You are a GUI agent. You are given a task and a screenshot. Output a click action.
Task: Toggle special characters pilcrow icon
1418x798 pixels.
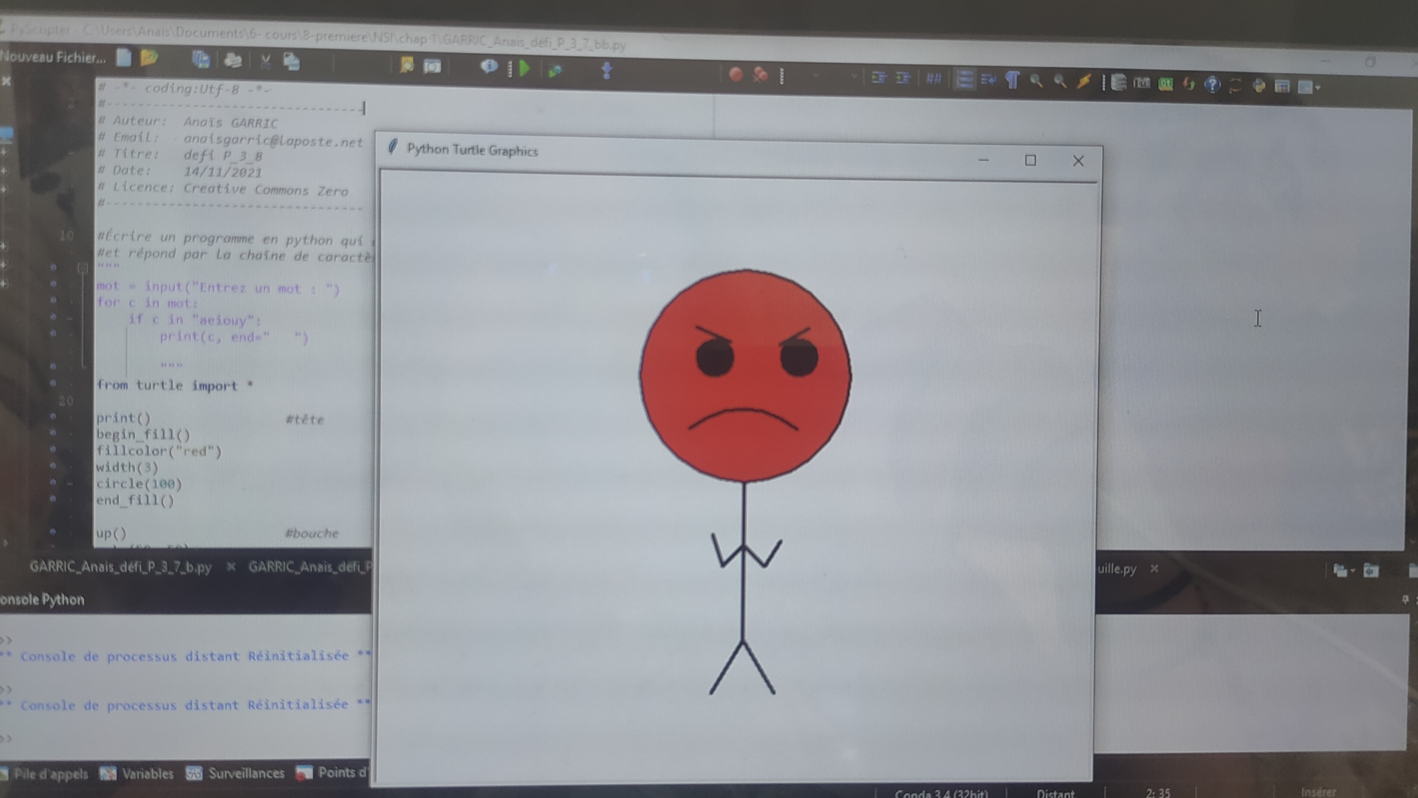tap(1013, 80)
